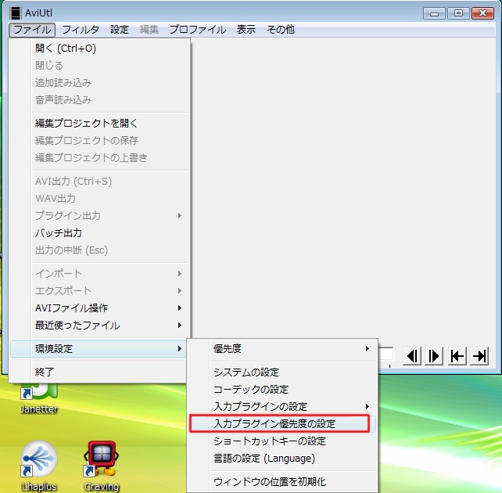Open the Lhaplus desktop shortcut
This screenshot has height=493, width=502.
pyautogui.click(x=39, y=461)
